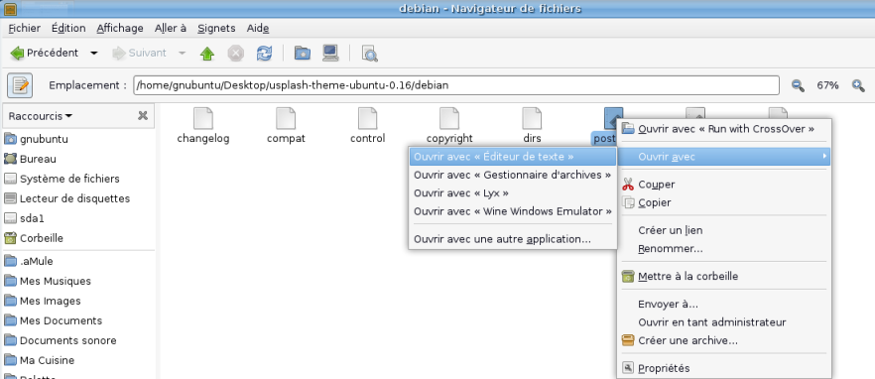Select the copyright file icon
The image size is (875, 379).
pos(449,119)
